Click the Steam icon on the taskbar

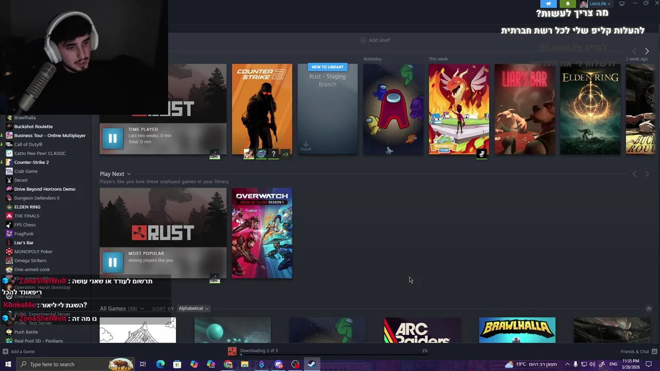[311, 364]
